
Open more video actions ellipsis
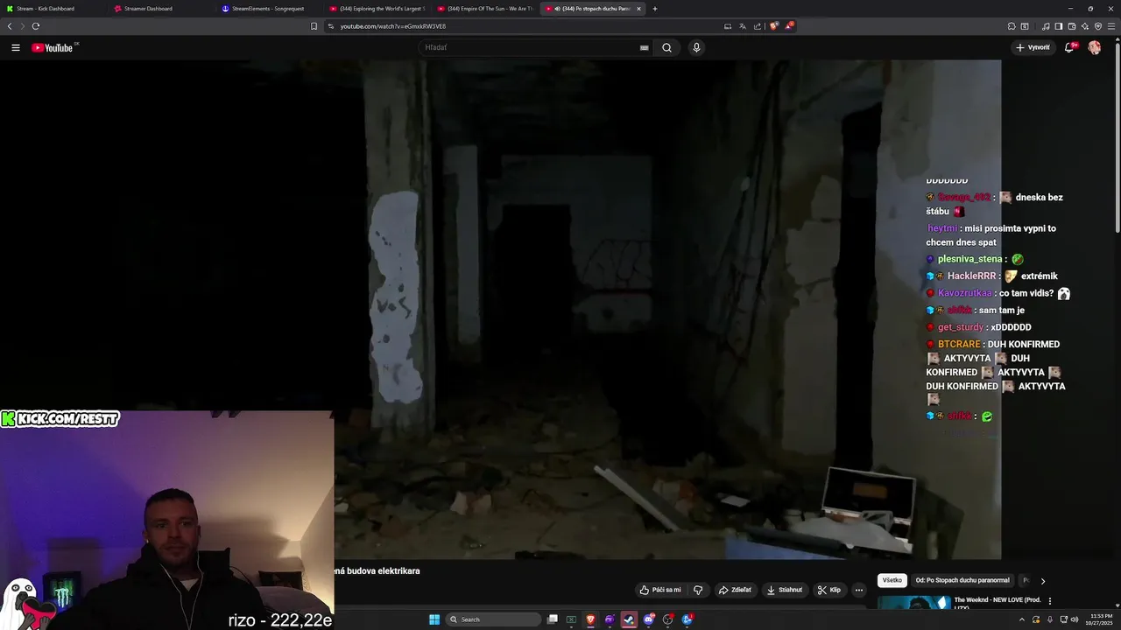point(859,590)
